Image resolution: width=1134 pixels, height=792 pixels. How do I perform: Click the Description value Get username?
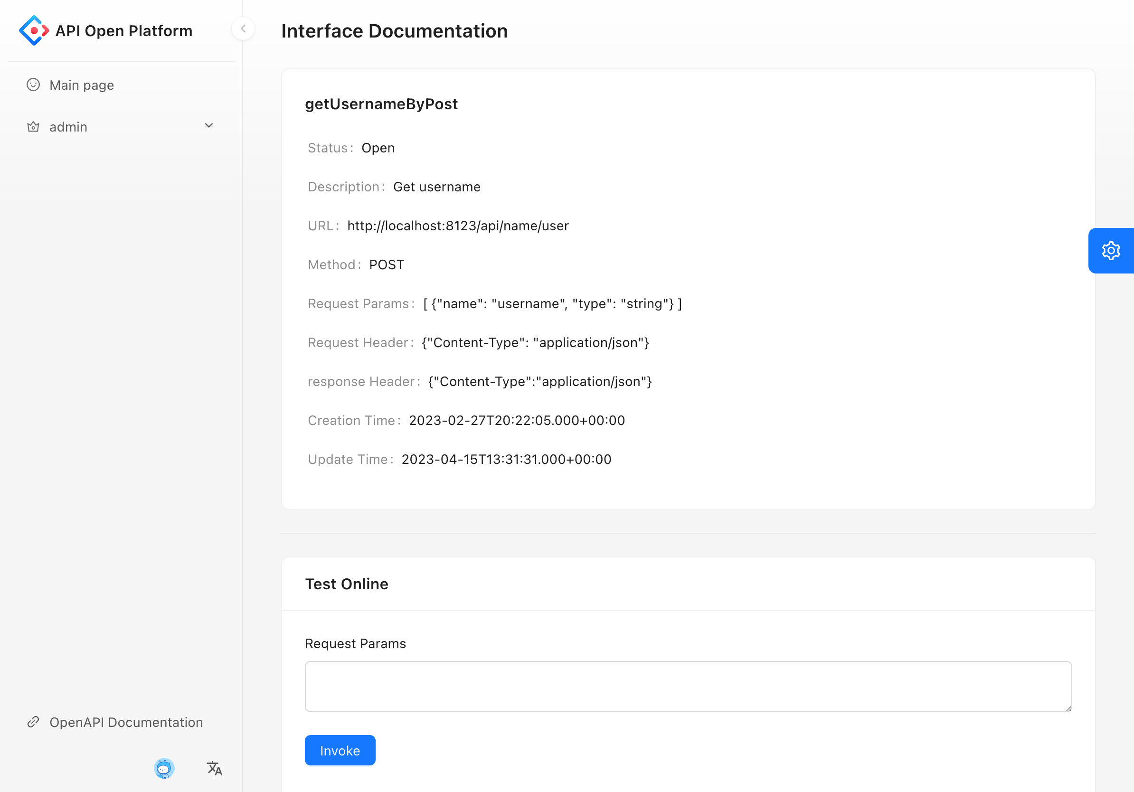[436, 187]
